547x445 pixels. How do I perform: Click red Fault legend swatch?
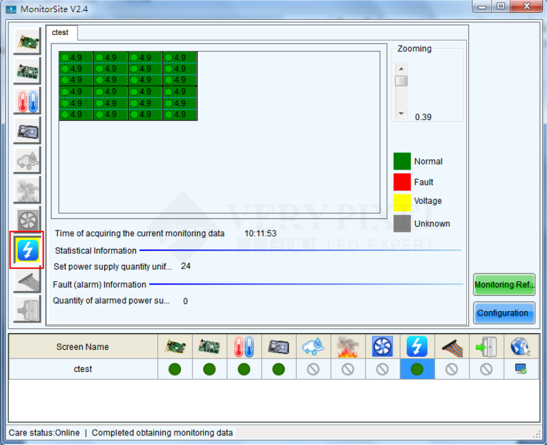click(x=402, y=182)
